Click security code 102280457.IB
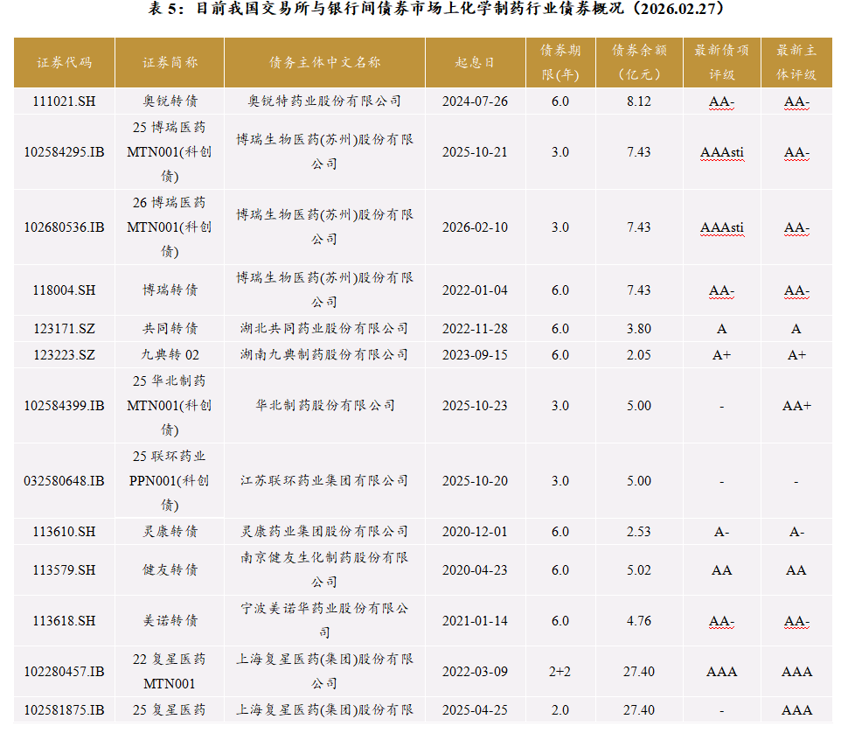The image size is (848, 733). (x=65, y=672)
